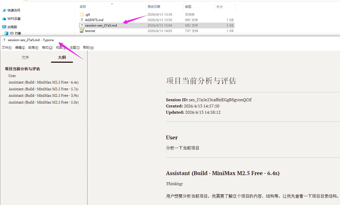
Task: Select 项目当前分析与评估 in the outline
Action: point(22,69)
